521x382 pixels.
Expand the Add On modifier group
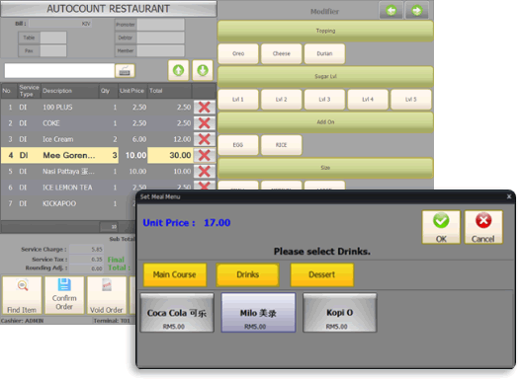click(325, 122)
